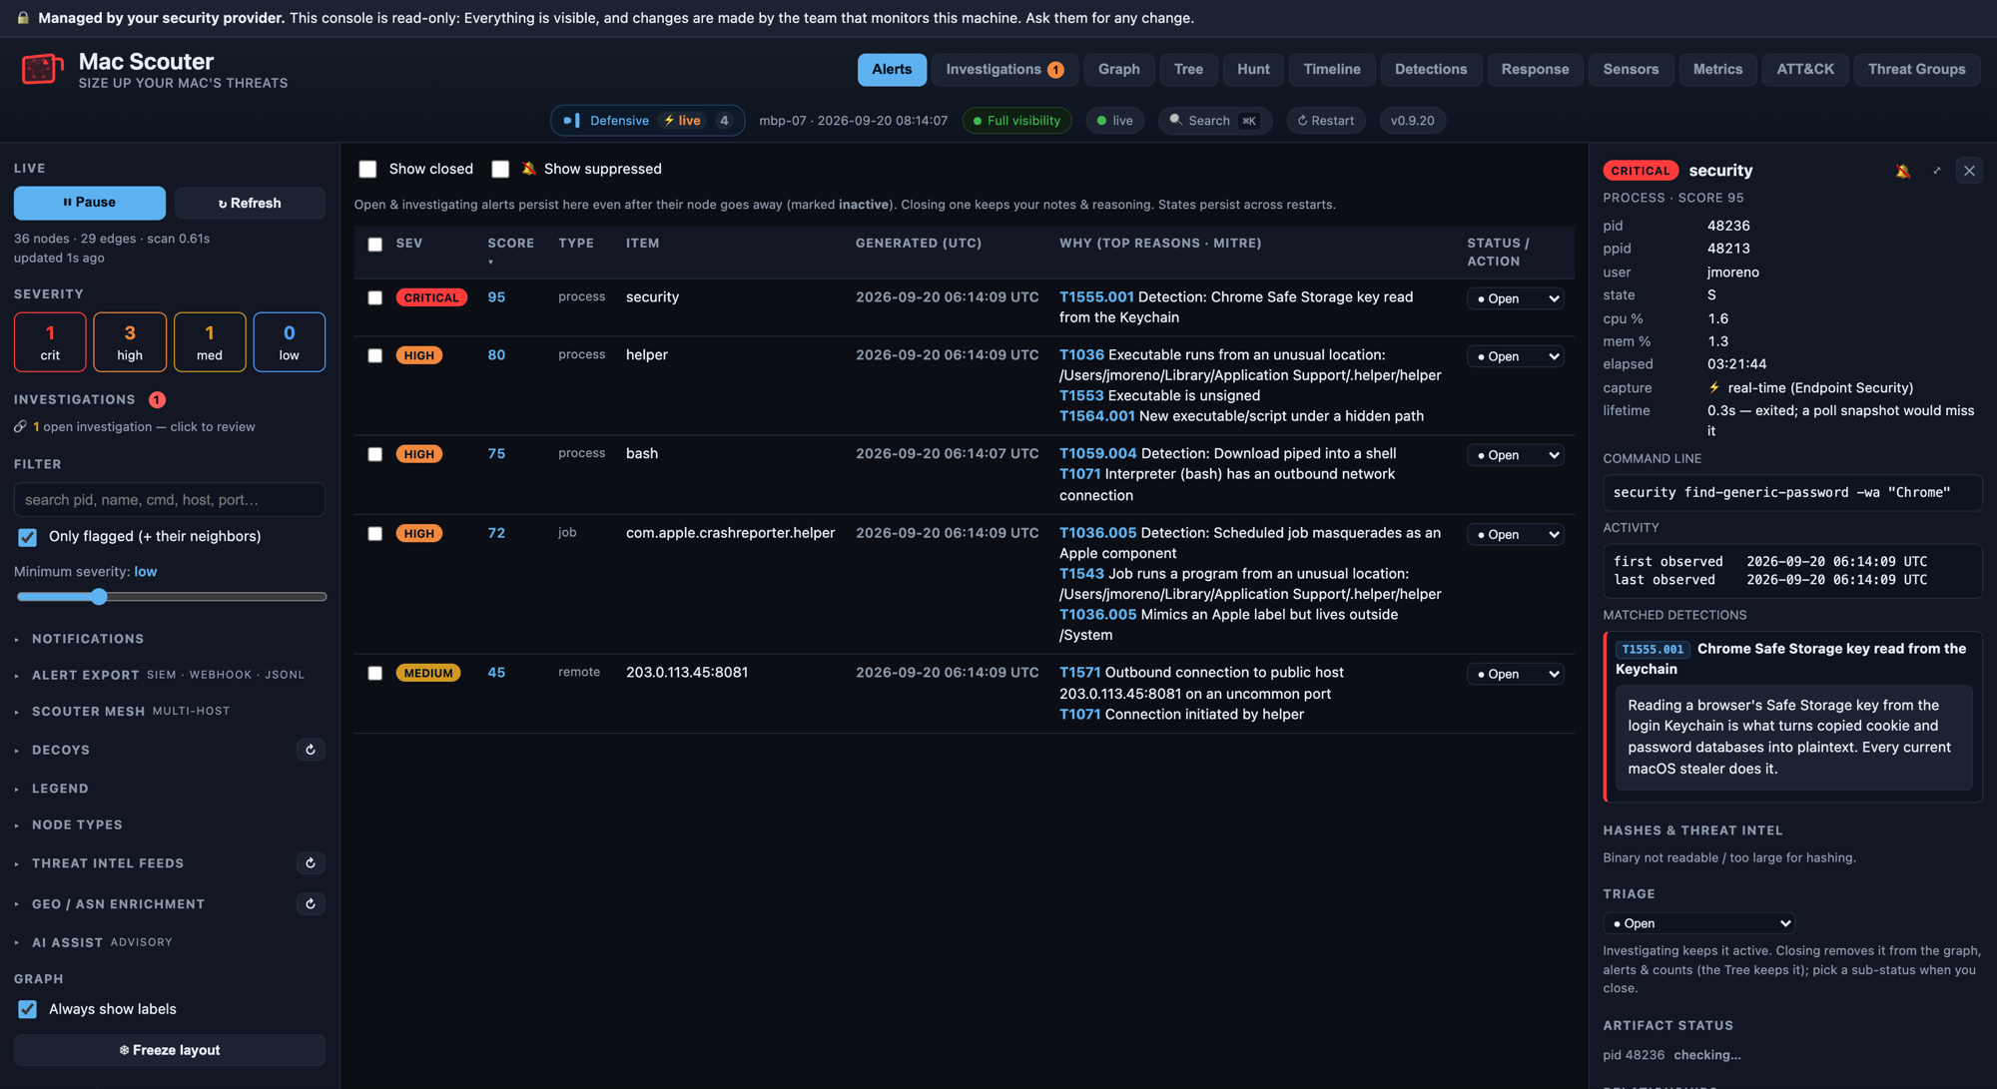The width and height of the screenshot is (1997, 1089).
Task: Click the Restart button
Action: [1325, 120]
